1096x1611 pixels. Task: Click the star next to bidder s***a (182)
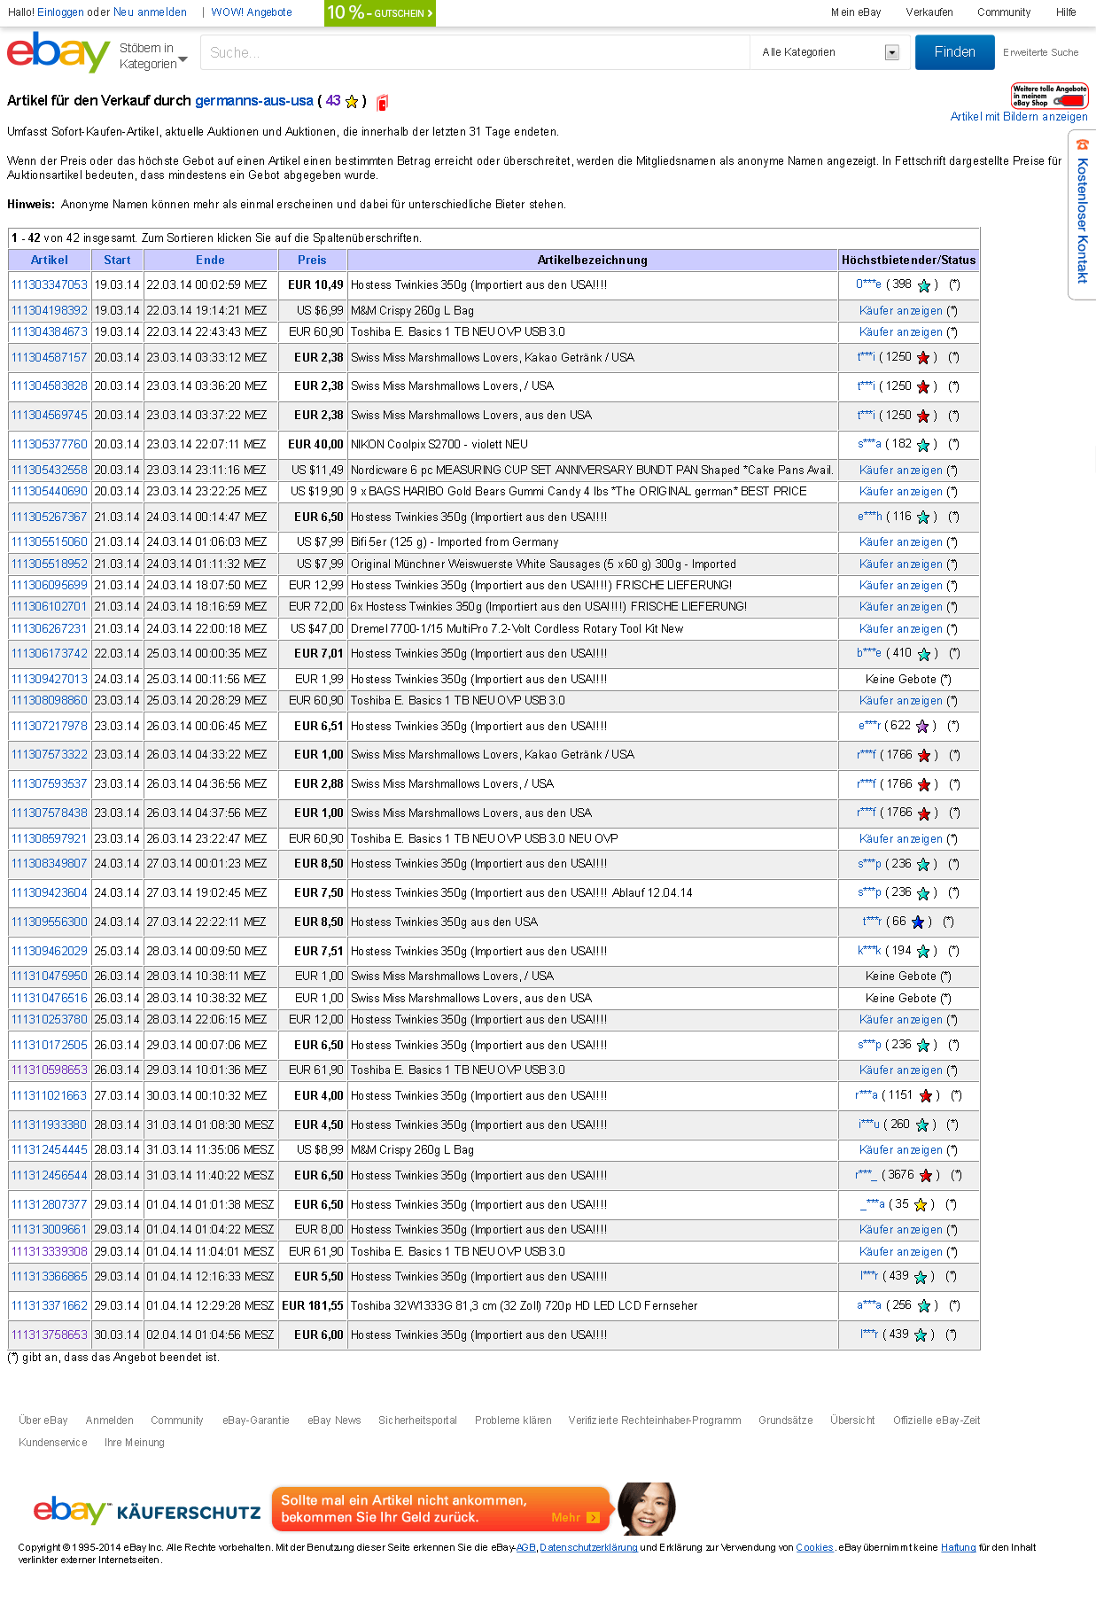[x=923, y=445]
